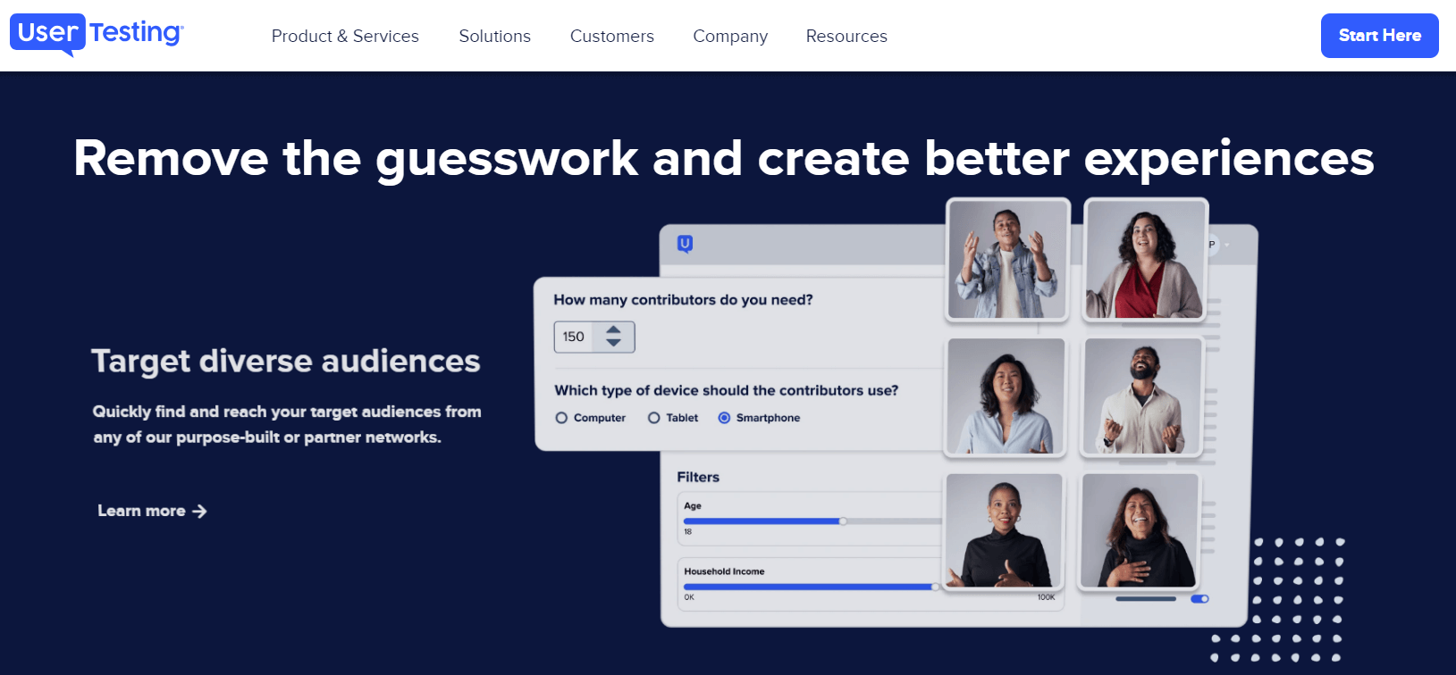Choose the Smartphone radio button
The height and width of the screenshot is (675, 1456).
[724, 418]
